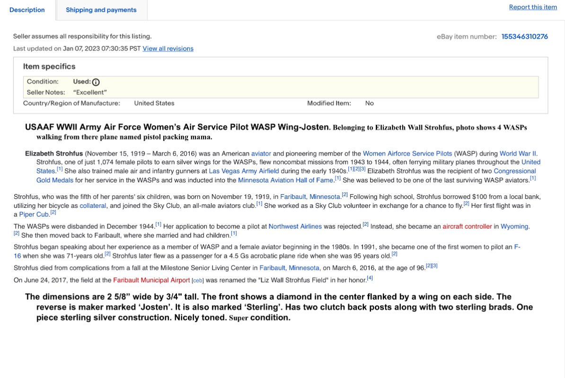Follow the aviator hyperlink

(261, 154)
